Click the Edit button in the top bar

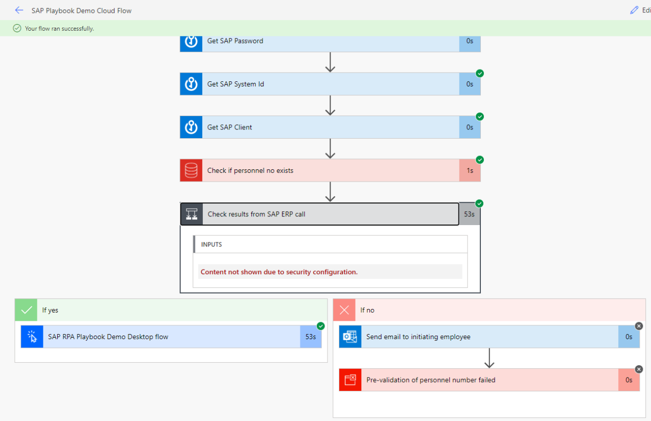(640, 10)
